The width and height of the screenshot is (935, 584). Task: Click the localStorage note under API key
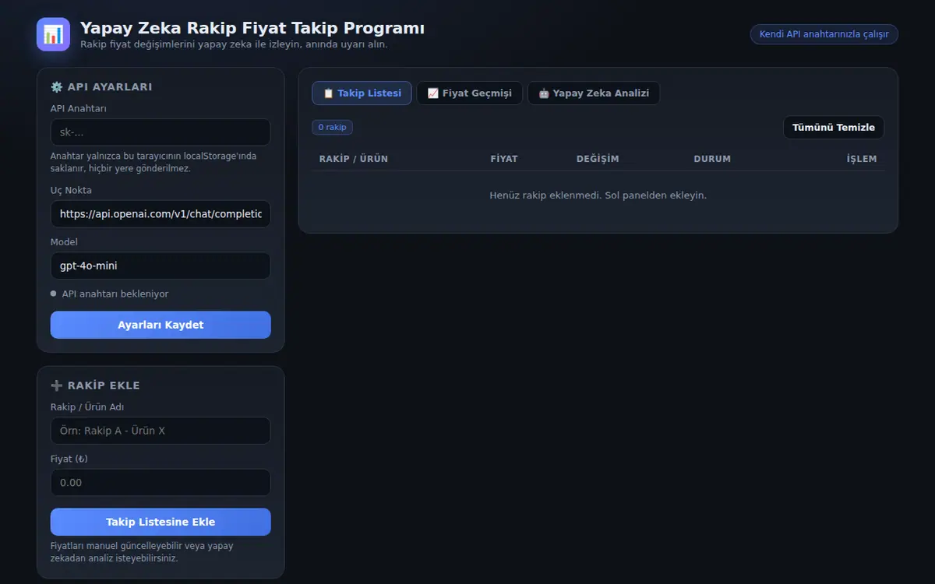click(x=153, y=162)
